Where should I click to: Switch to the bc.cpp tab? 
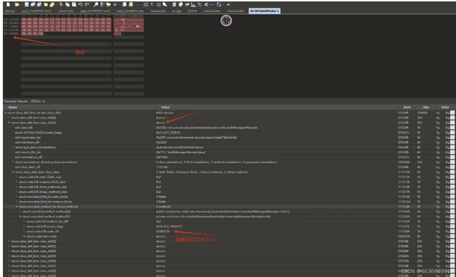pos(176,11)
